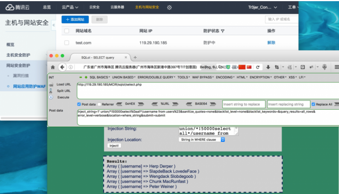Image resolution: width=339 pixels, height=194 pixels.
Task: Click the 添加网站 button
Action: click(75, 19)
